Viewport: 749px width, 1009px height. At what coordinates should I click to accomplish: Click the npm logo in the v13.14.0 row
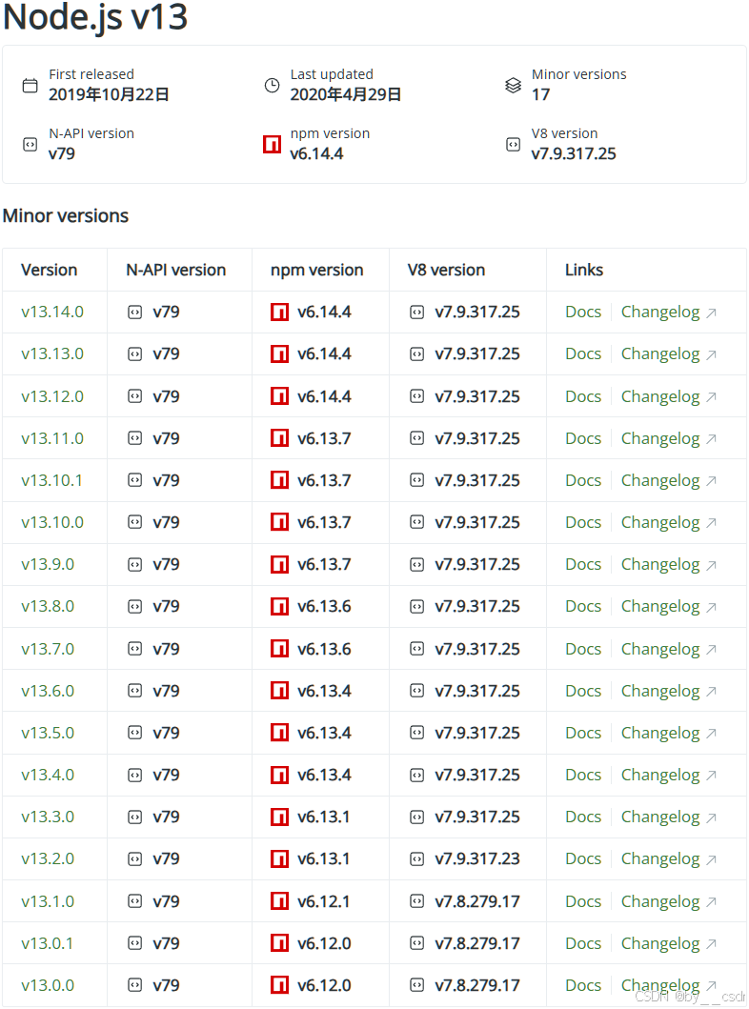279,313
